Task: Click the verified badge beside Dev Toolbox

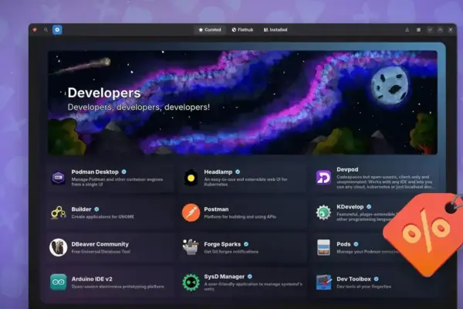Action: [x=377, y=279]
